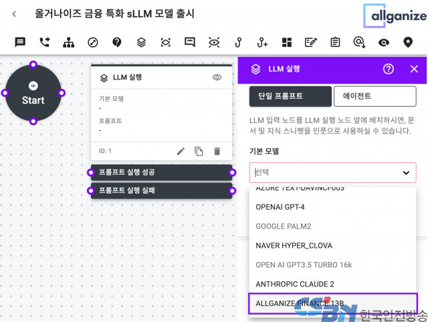This screenshot has width=428, height=322.
Task: Choose OPEN AI GPT3.5 TURBO 16k option
Action: point(333,265)
